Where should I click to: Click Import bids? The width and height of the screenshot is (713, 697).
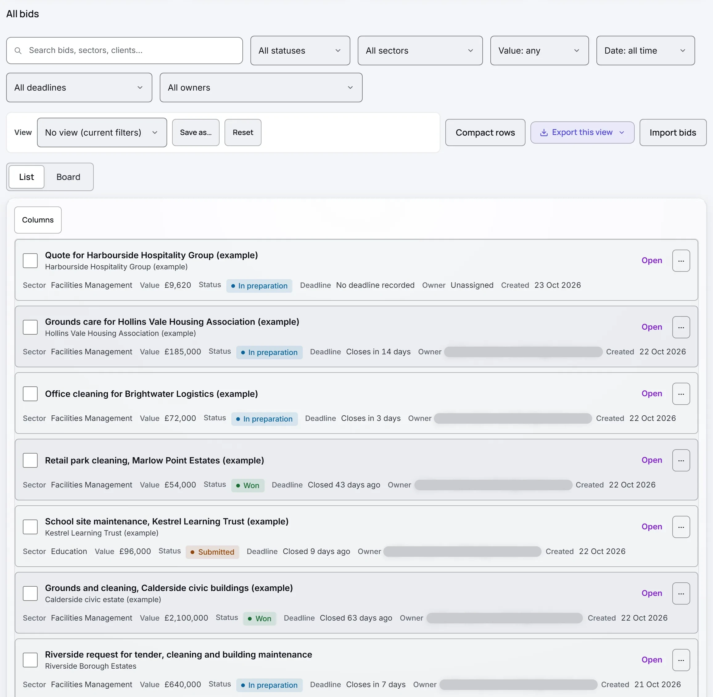tap(673, 132)
